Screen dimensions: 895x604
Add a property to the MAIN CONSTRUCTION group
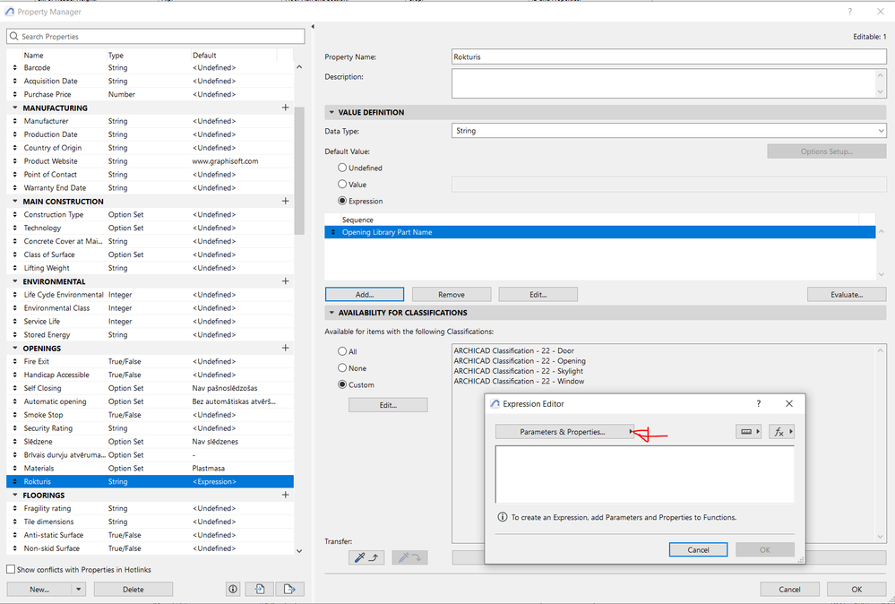[286, 201]
